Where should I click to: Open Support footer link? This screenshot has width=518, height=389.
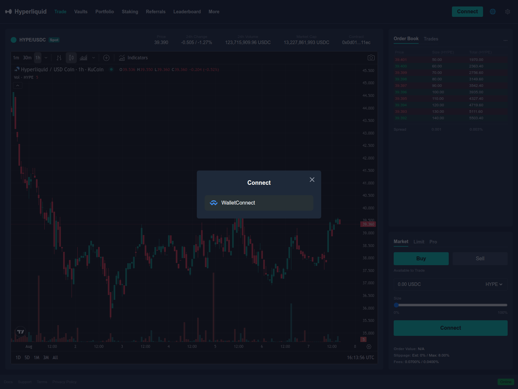(x=25, y=382)
